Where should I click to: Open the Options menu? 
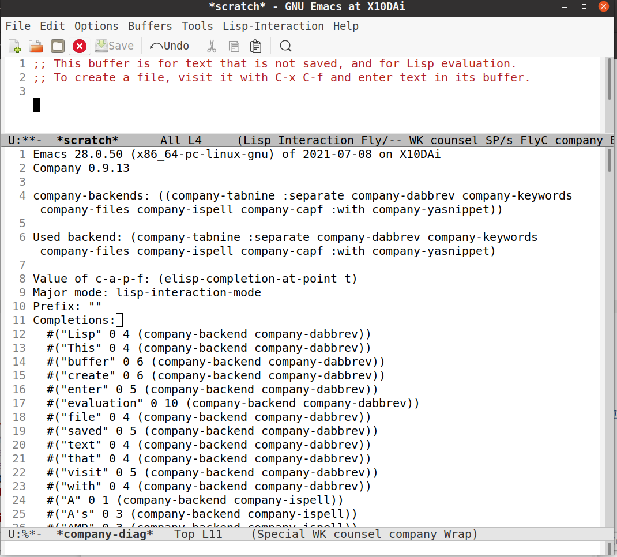click(x=96, y=26)
